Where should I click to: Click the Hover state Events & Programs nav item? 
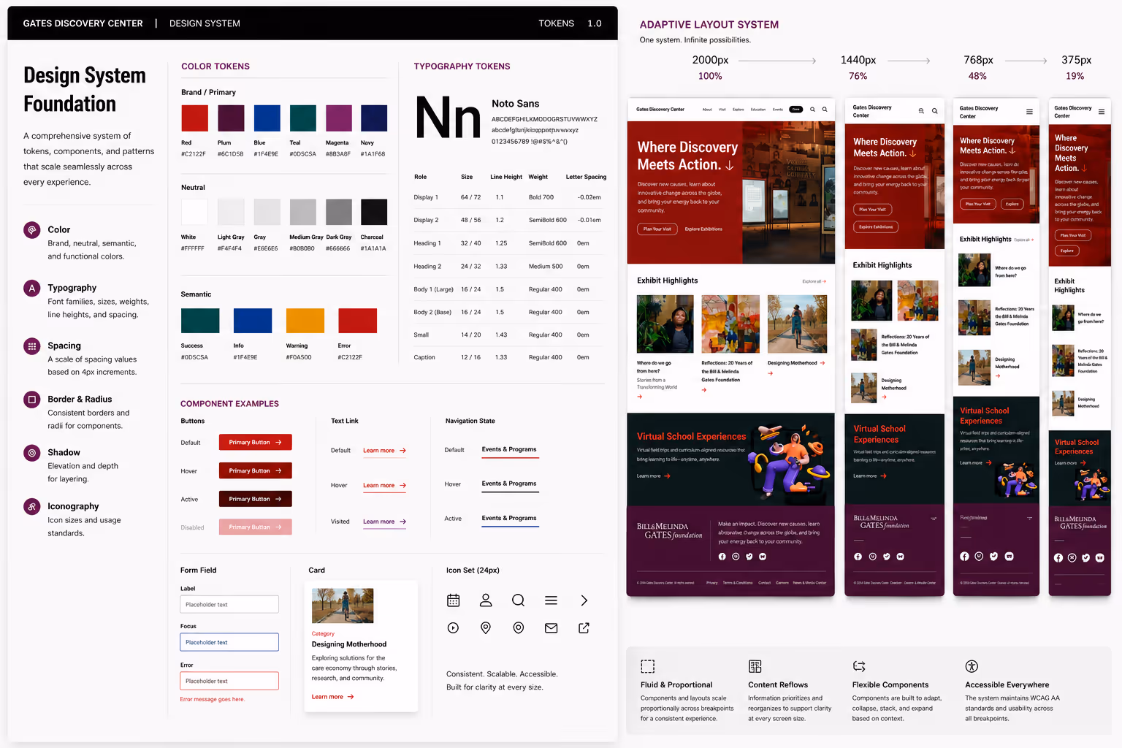tap(510, 484)
